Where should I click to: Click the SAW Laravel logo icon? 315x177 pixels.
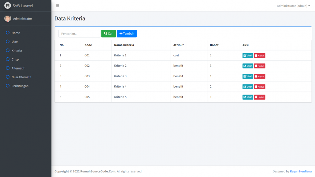[x=7, y=6]
